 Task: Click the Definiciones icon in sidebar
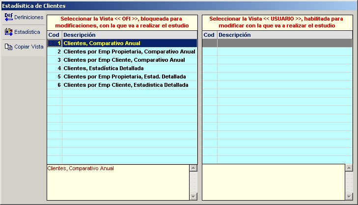coord(8,17)
